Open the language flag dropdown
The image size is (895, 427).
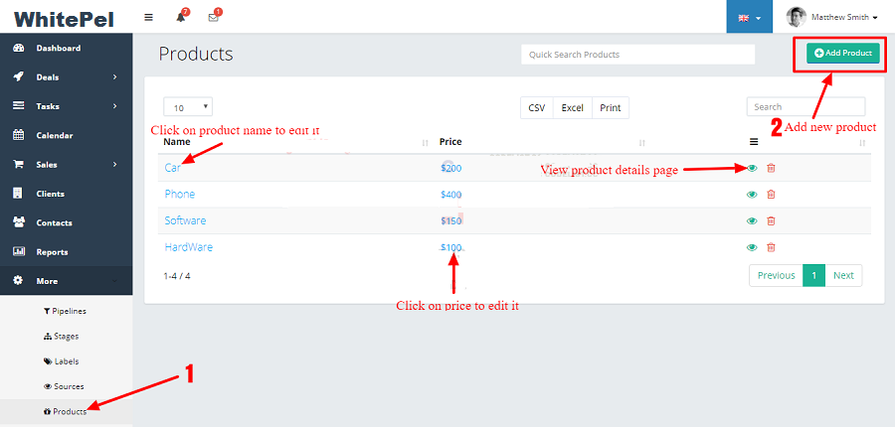(x=749, y=17)
